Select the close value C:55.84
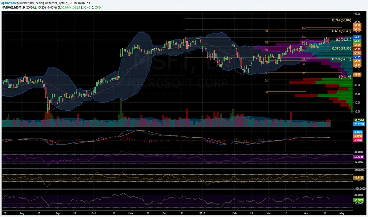This screenshot has height=217, width=368. click(x=96, y=7)
